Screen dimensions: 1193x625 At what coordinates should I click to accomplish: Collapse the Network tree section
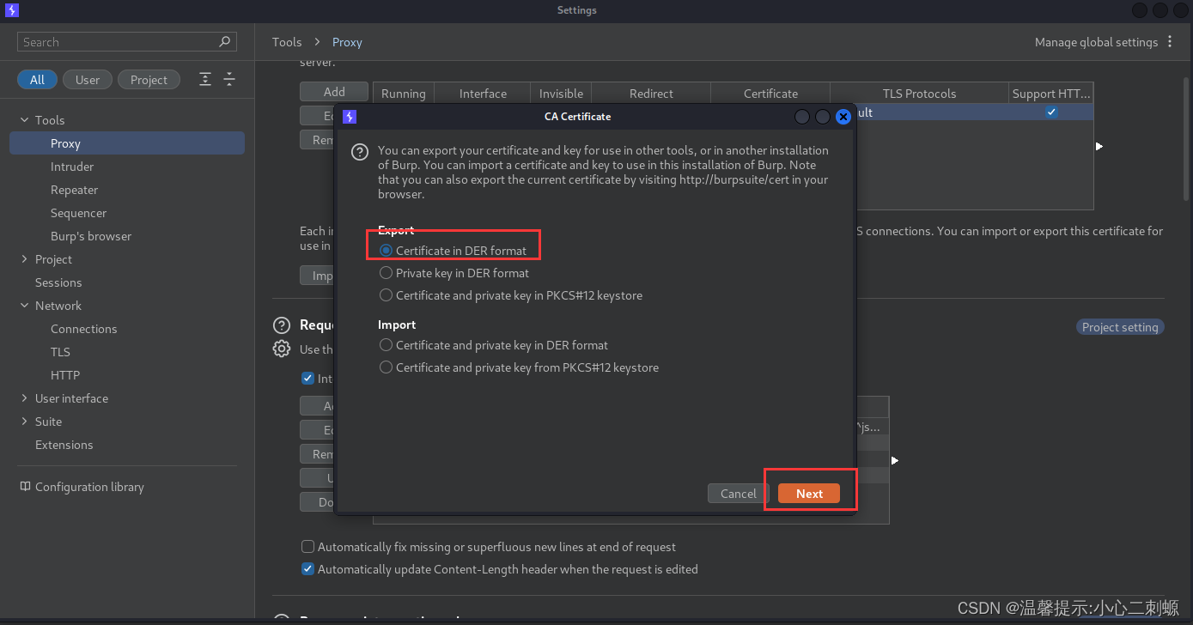[x=24, y=306]
